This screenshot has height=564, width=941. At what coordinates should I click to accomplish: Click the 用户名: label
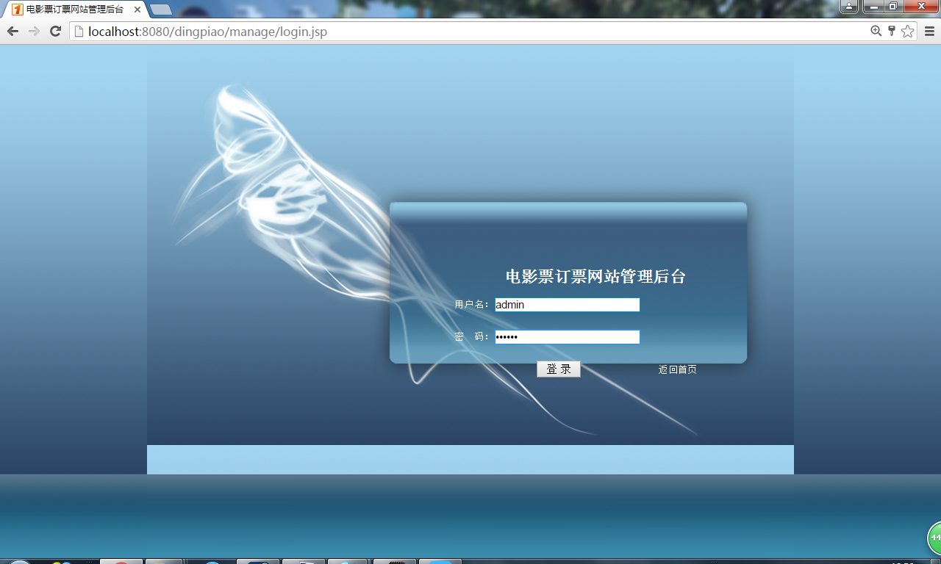pyautogui.click(x=472, y=305)
